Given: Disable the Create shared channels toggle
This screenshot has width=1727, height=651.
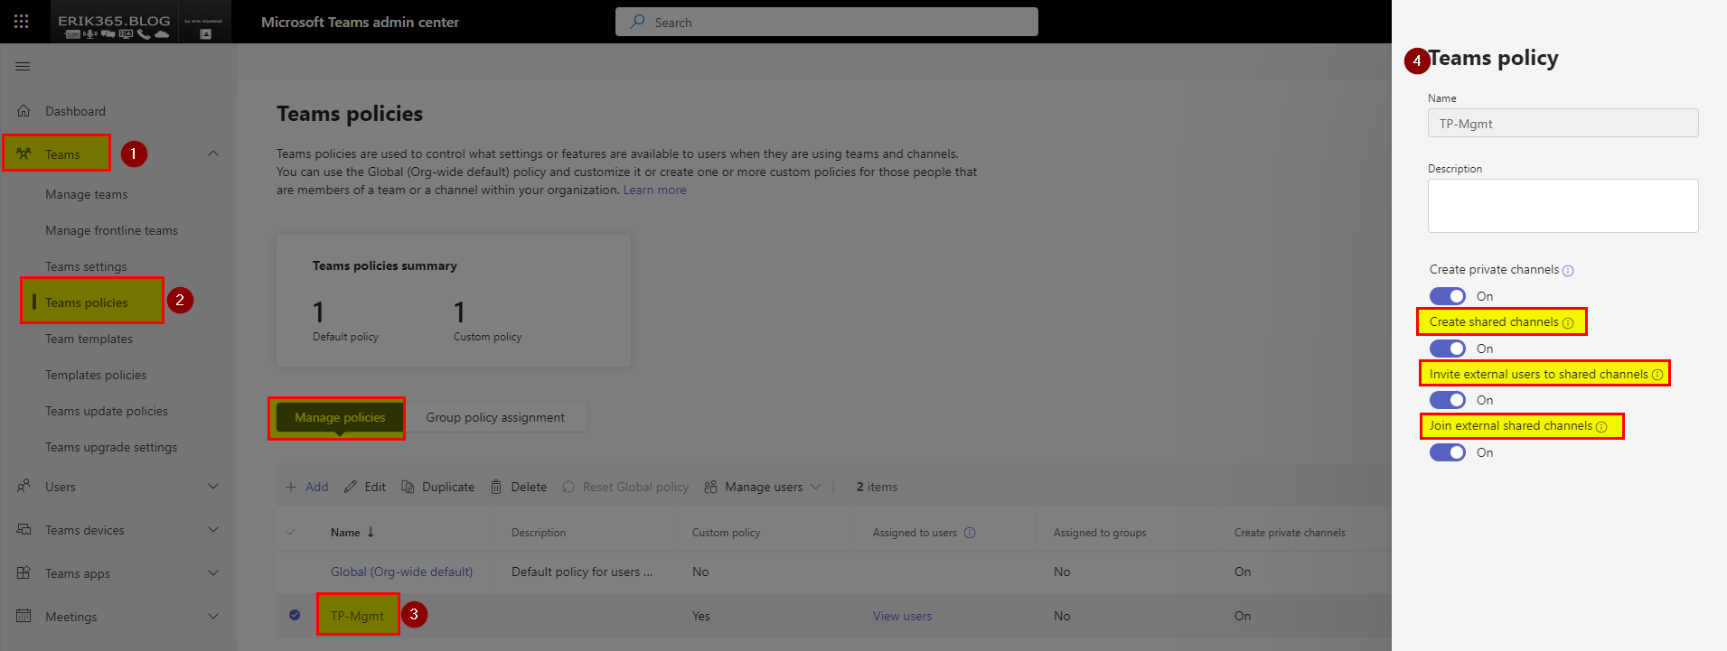Looking at the screenshot, I should coord(1447,349).
